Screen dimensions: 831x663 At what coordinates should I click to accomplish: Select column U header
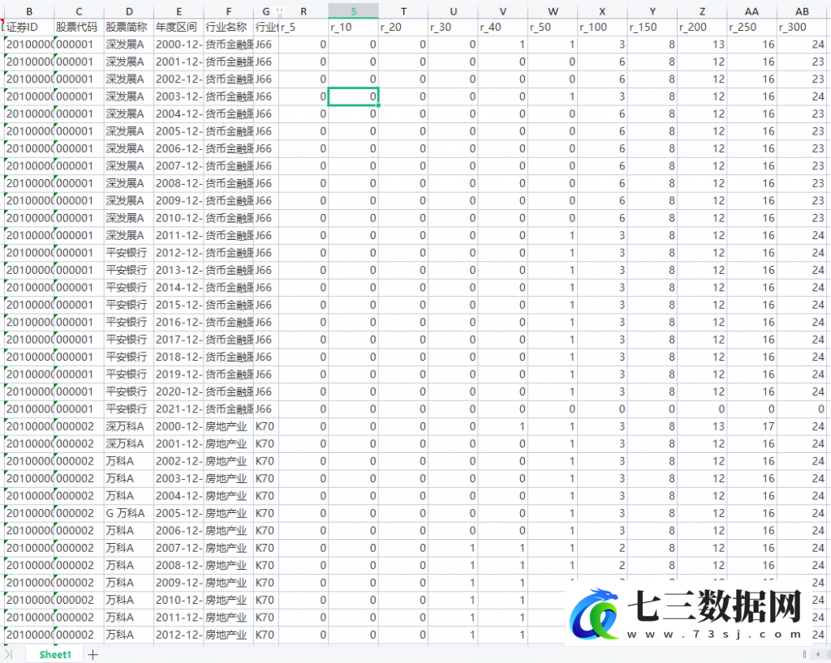click(x=453, y=11)
